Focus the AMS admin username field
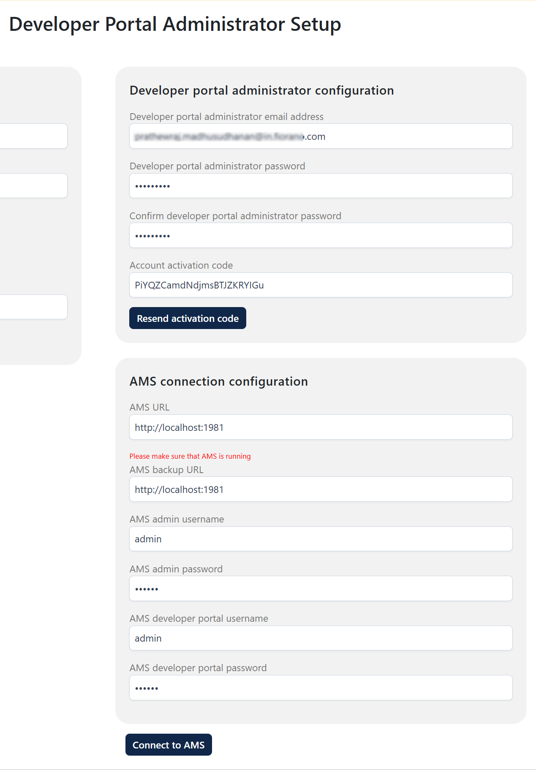This screenshot has width=536, height=770. click(321, 539)
